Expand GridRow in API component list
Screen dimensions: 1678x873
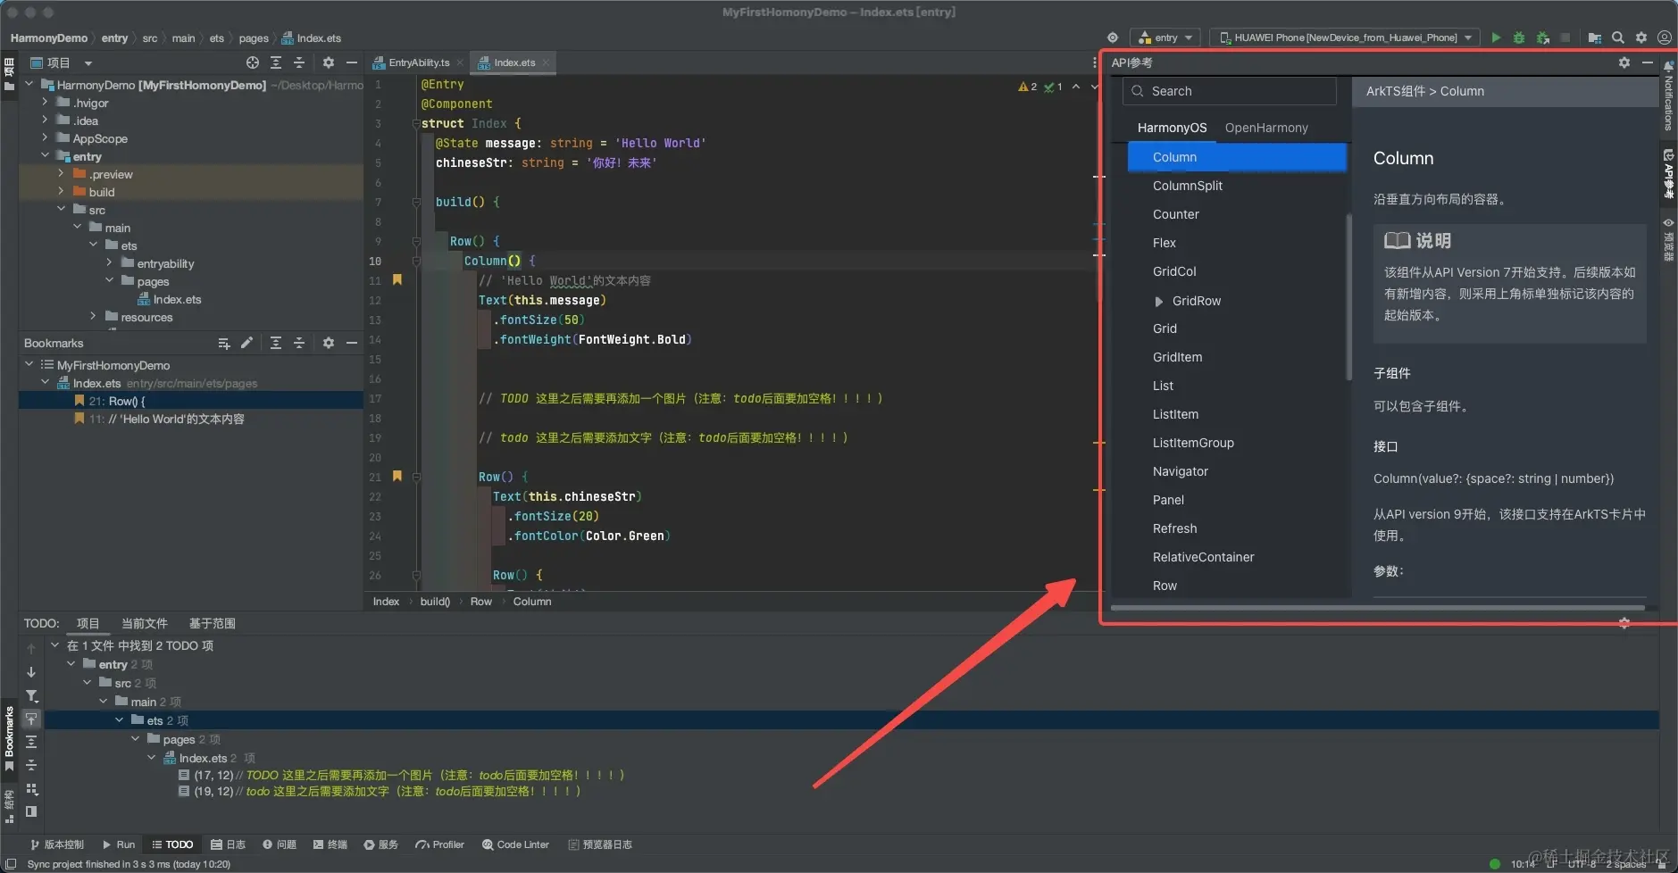1159,301
